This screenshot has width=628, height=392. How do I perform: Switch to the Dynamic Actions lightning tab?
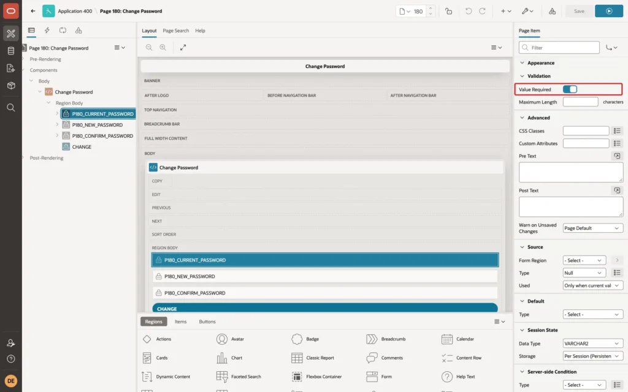pyautogui.click(x=47, y=31)
